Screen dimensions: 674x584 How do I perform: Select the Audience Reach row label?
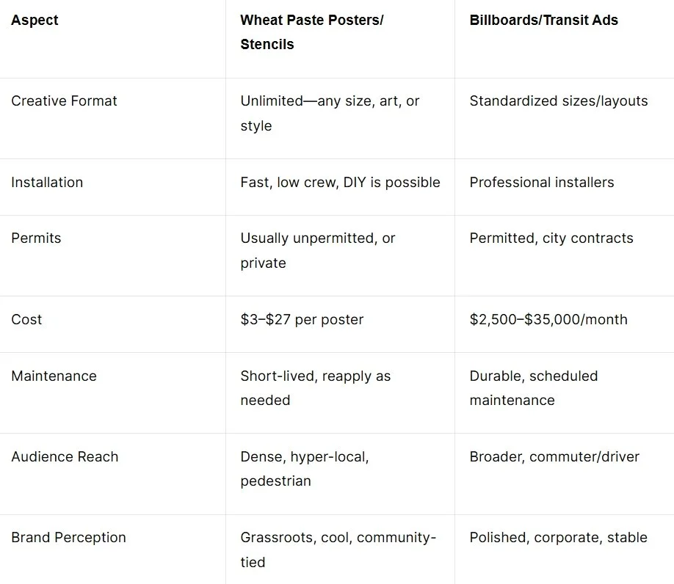click(65, 457)
